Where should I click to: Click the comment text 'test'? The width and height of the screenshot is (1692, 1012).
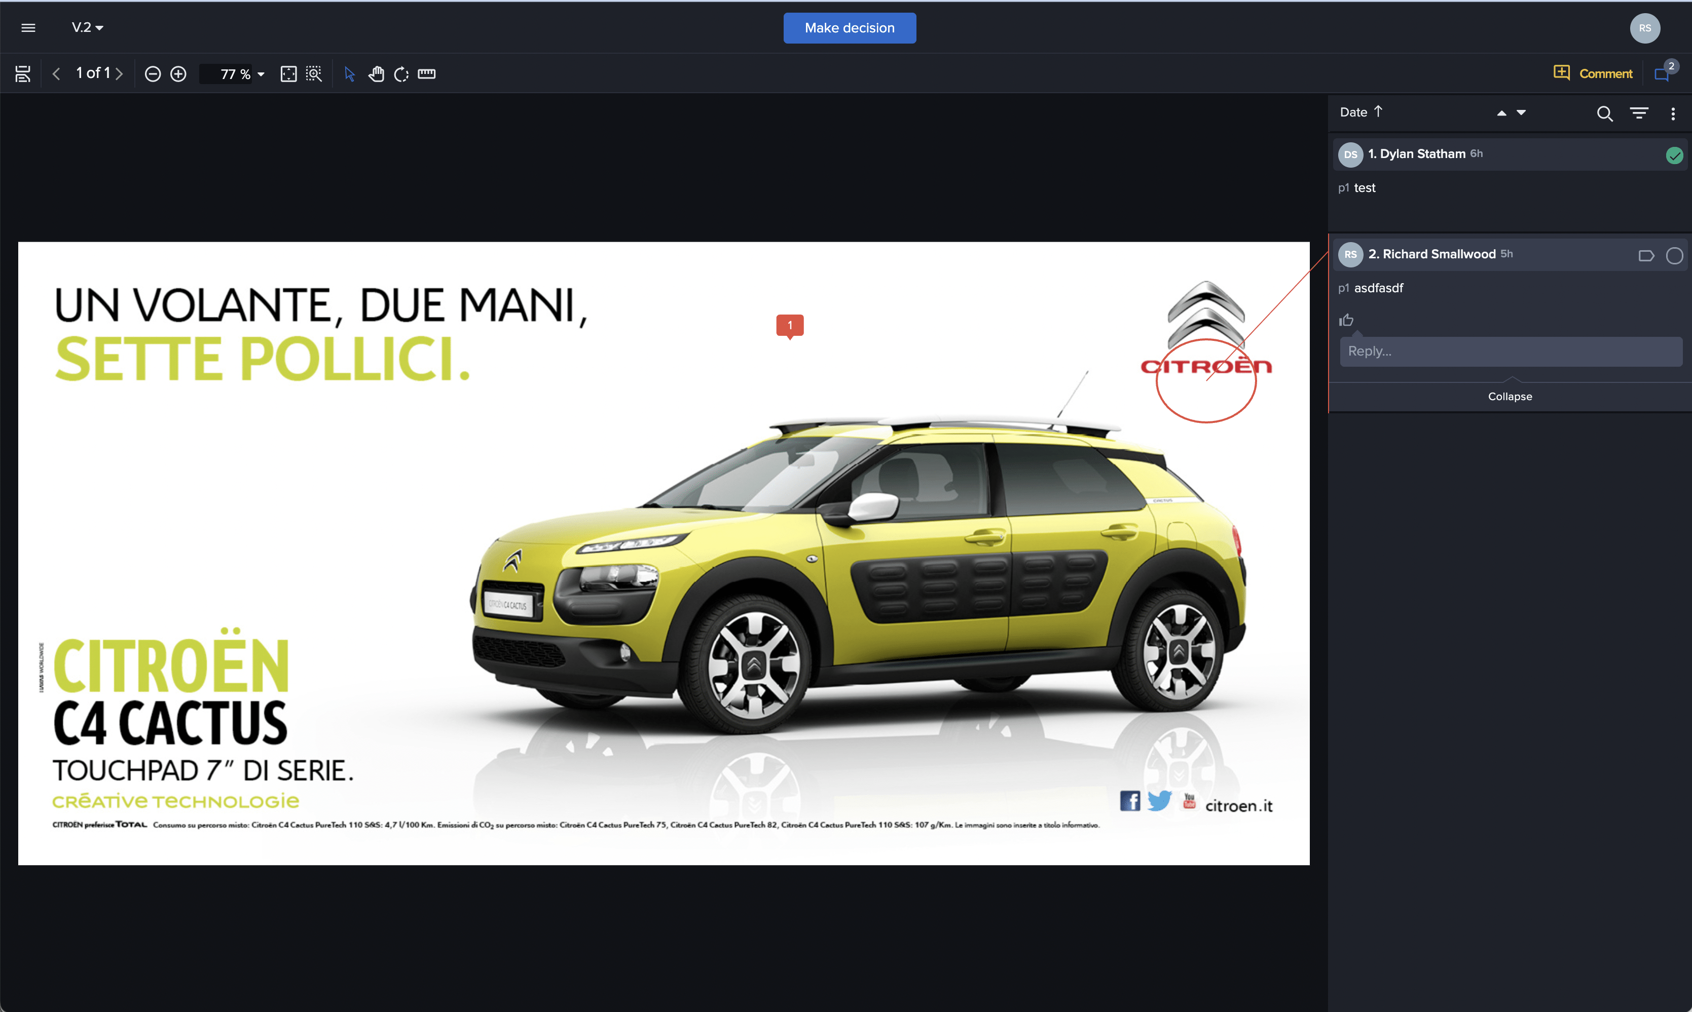pyautogui.click(x=1365, y=187)
